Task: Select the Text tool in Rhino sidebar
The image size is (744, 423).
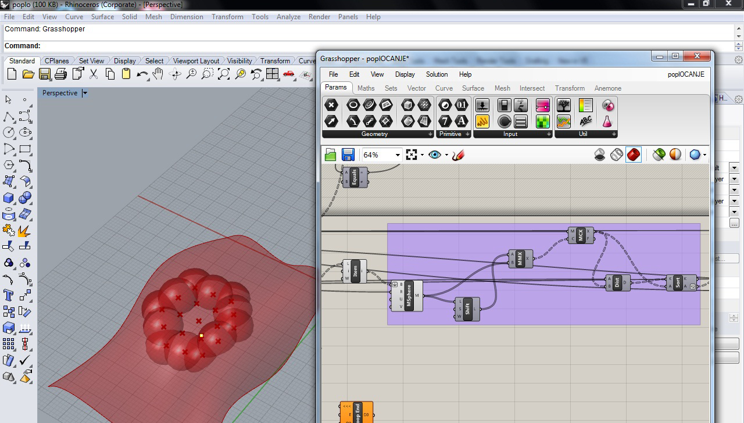Action: click(x=9, y=295)
